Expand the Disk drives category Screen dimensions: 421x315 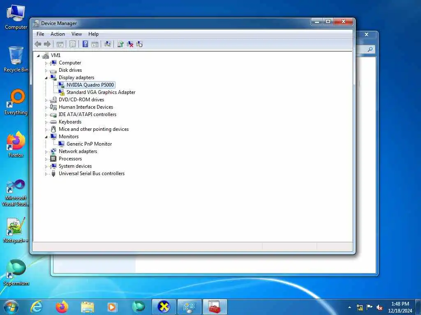tap(46, 71)
